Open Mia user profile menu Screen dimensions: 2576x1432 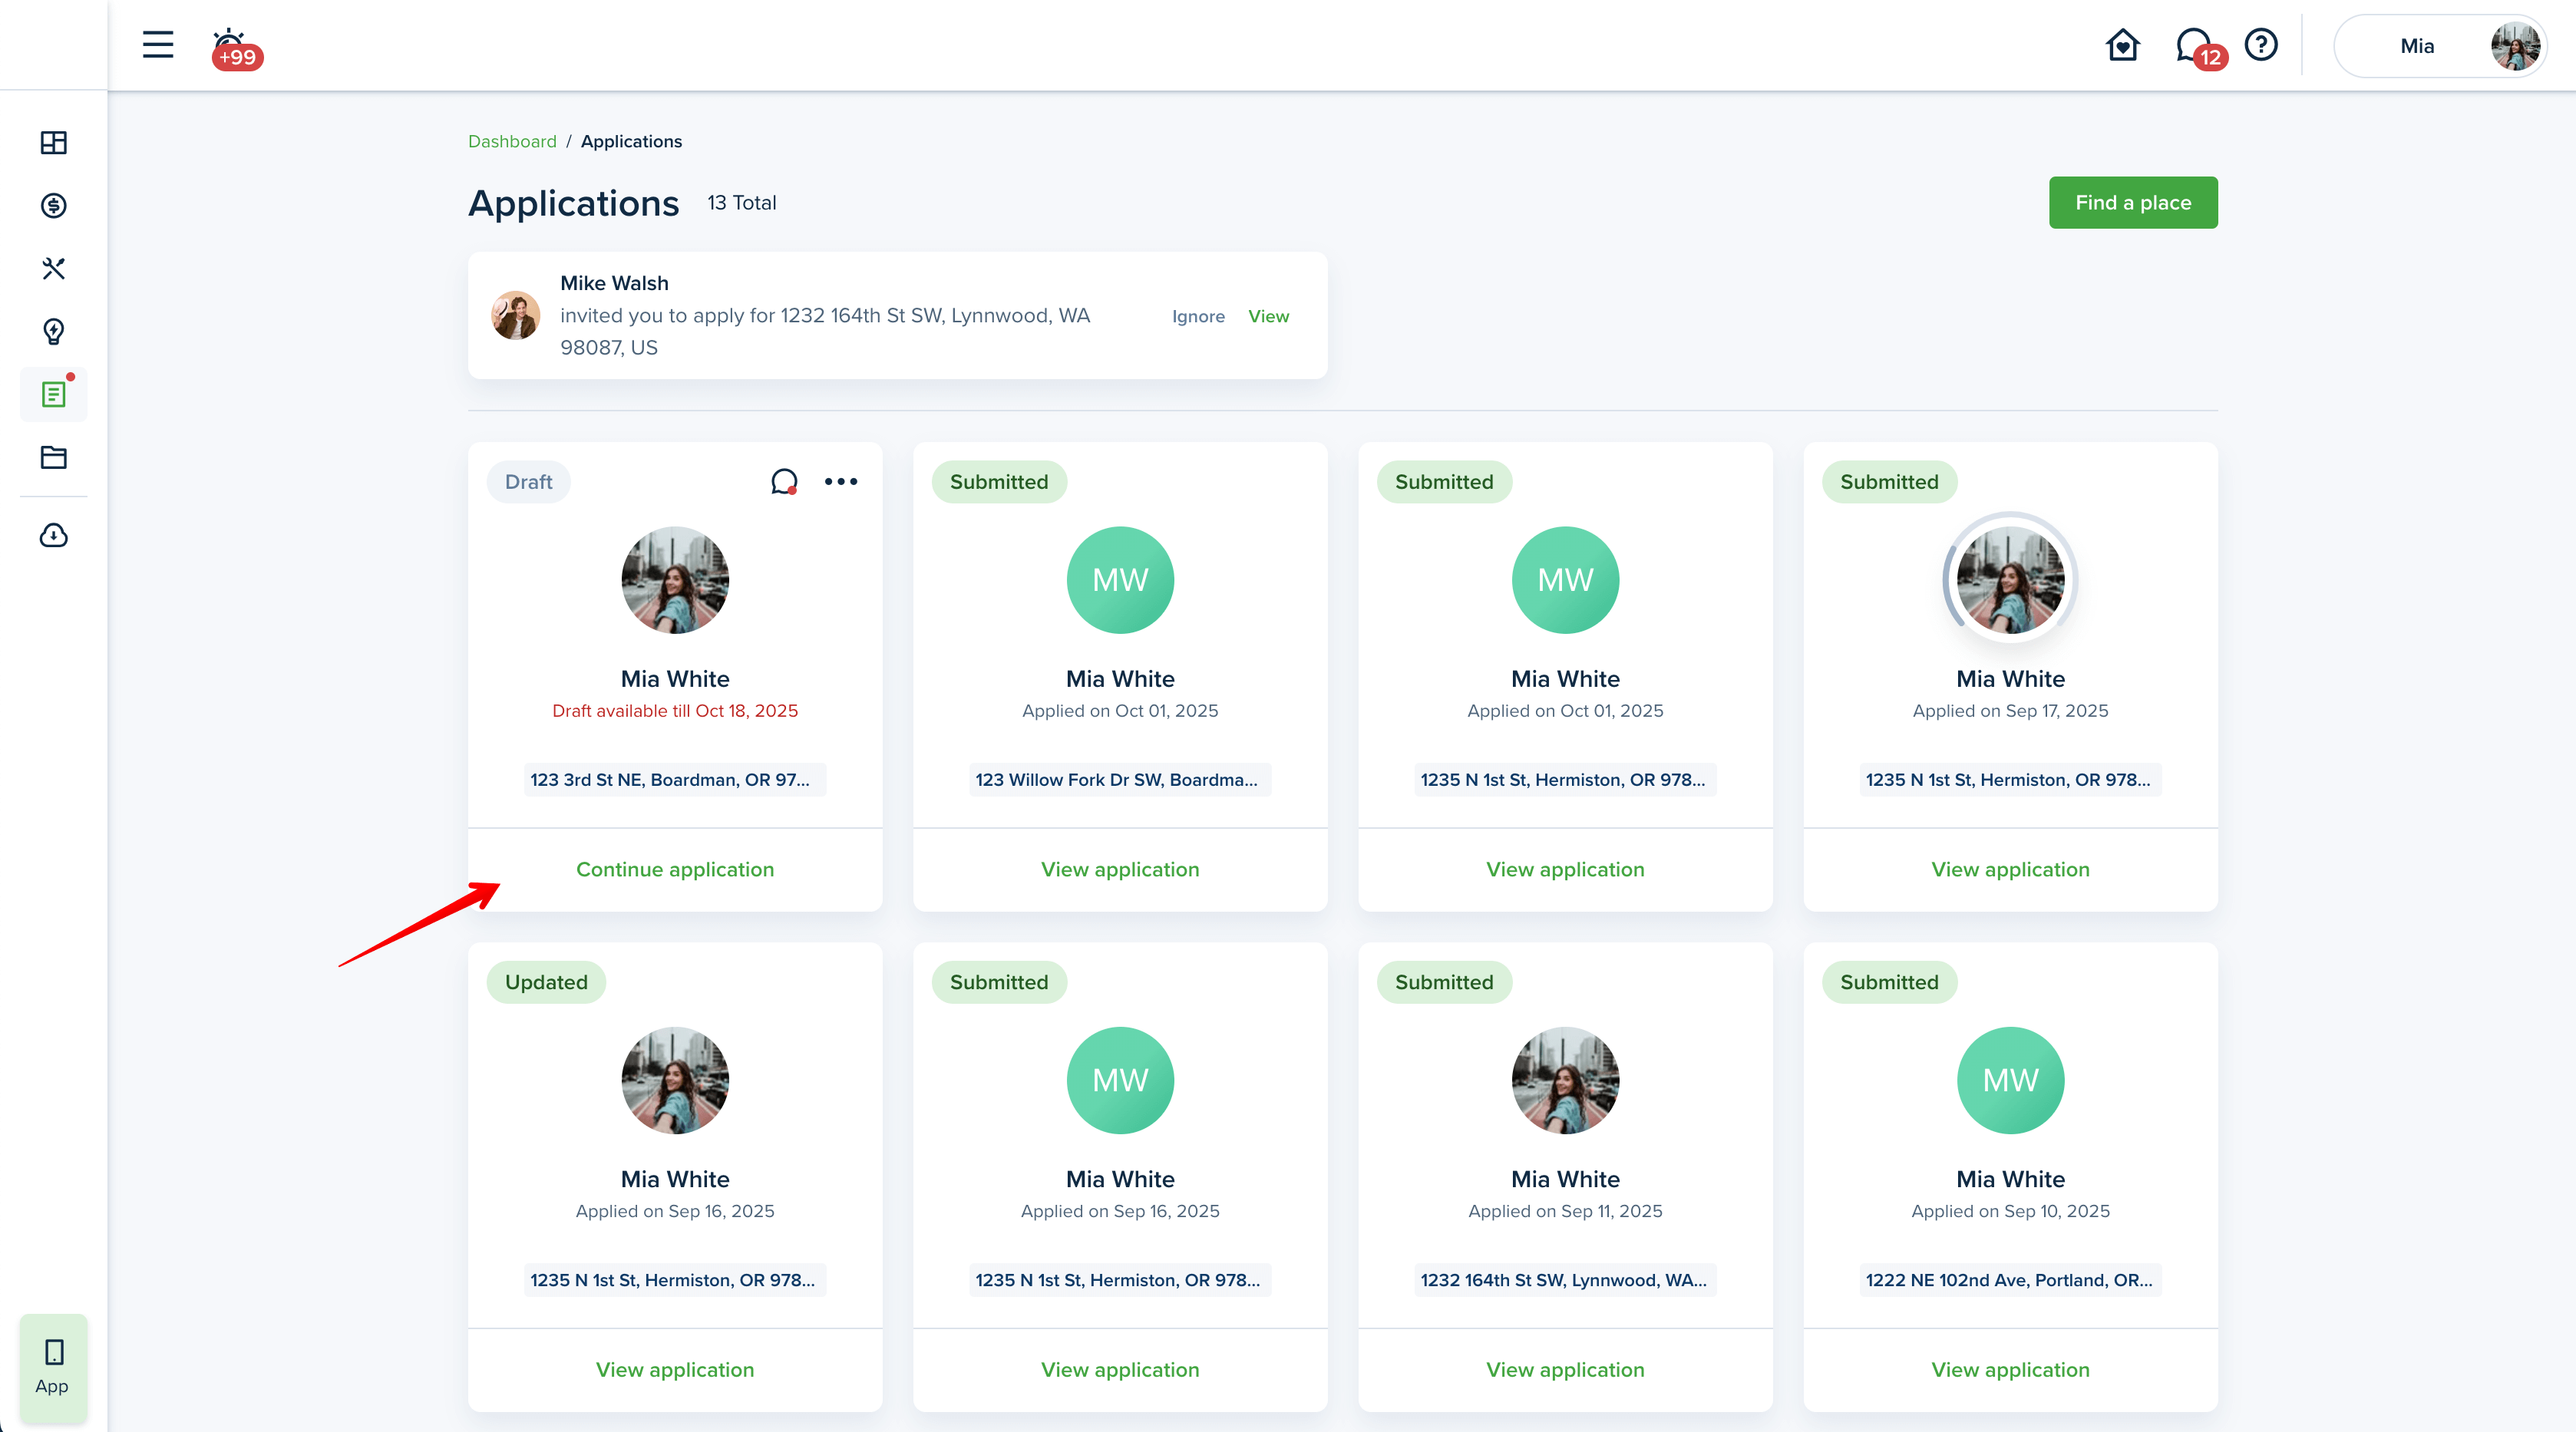(2440, 46)
